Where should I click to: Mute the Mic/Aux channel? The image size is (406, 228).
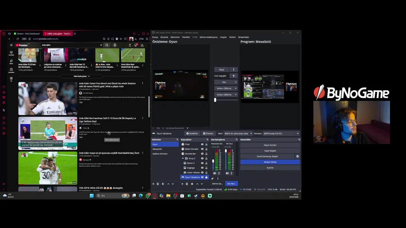(227, 173)
